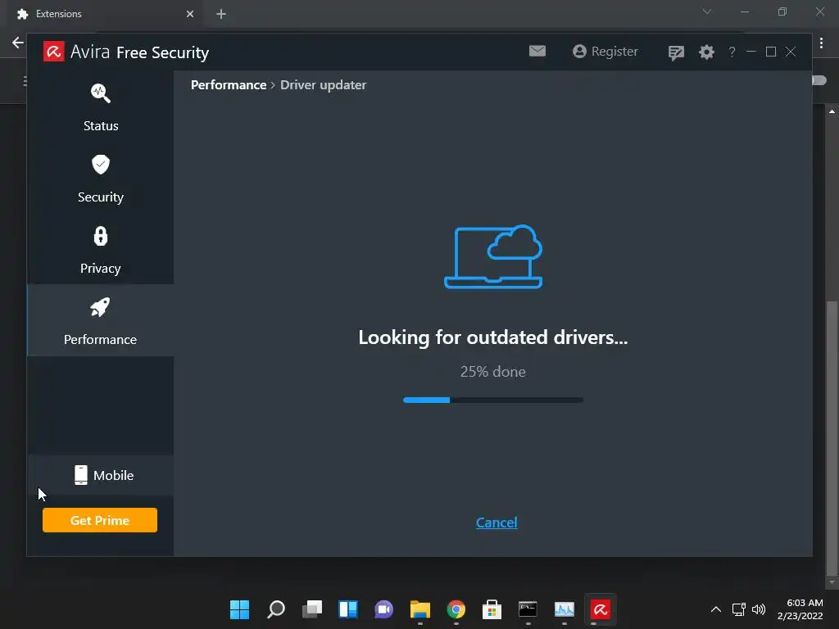
Task: Click the 'Looking for outdated drivers...' heading
Action: tap(492, 337)
